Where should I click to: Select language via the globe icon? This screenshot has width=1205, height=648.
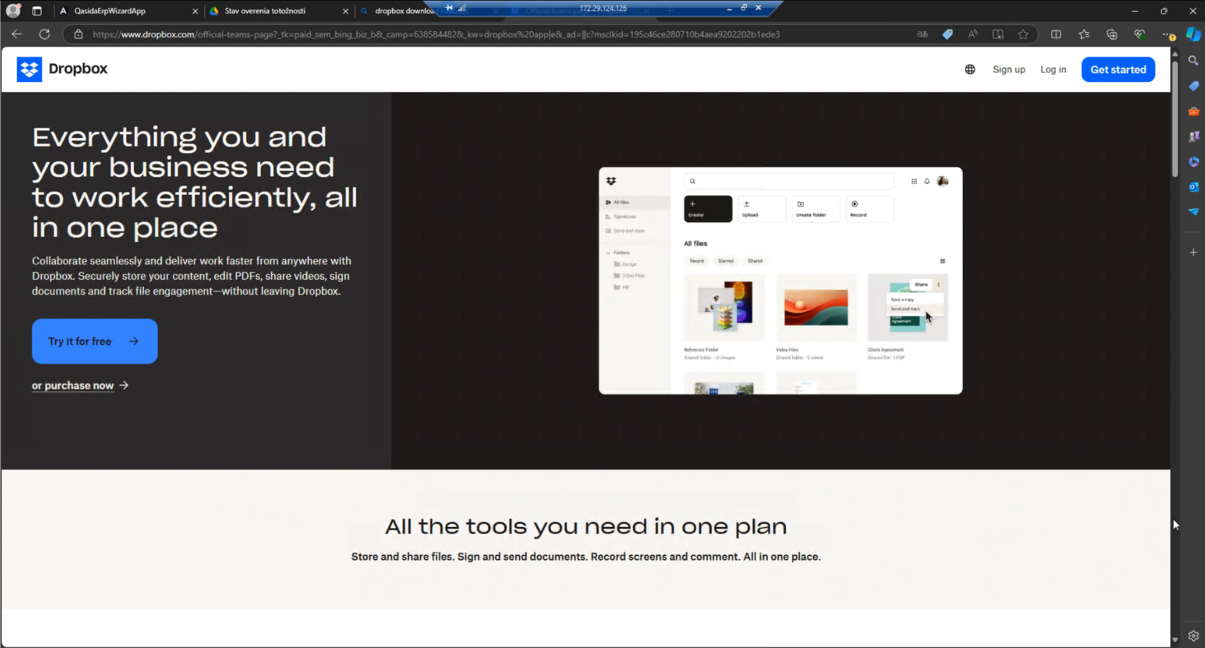click(x=970, y=70)
